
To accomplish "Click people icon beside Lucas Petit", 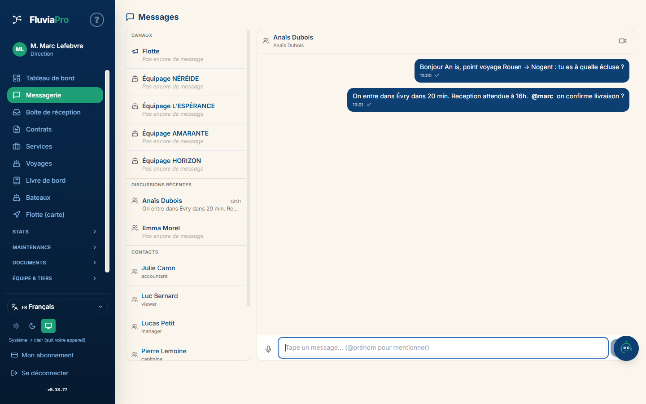I will click(x=135, y=327).
